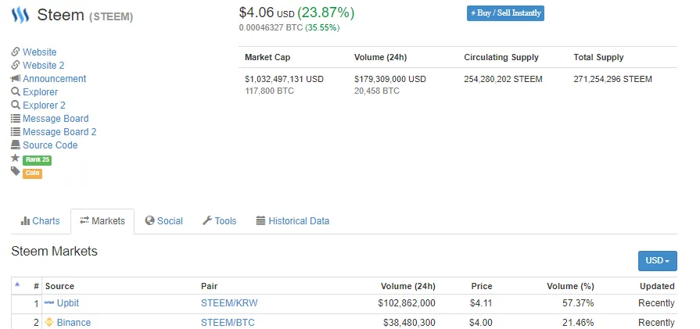Click the 271,254,296 STEEM total supply
The image size is (700, 329).
click(x=612, y=80)
